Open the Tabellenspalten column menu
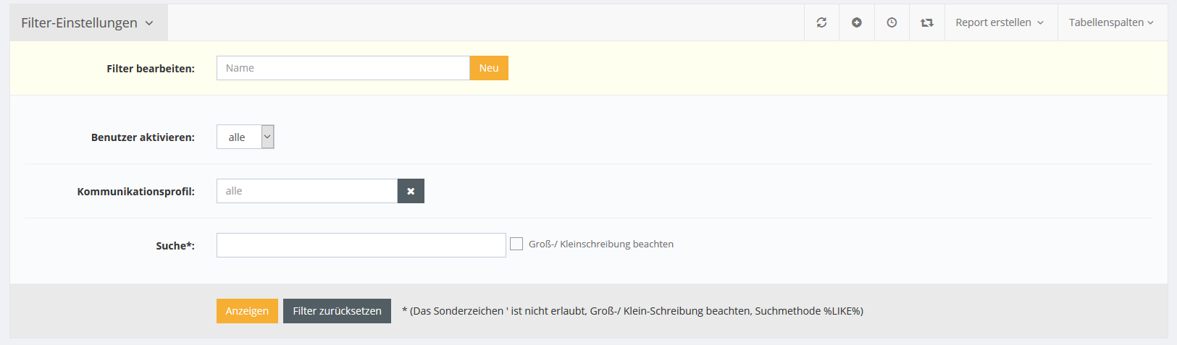Viewport: 1177px width, 345px height. [x=1111, y=22]
